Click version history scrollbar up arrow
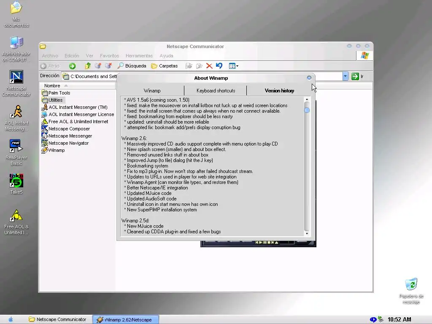The height and width of the screenshot is (324, 432). pyautogui.click(x=307, y=100)
